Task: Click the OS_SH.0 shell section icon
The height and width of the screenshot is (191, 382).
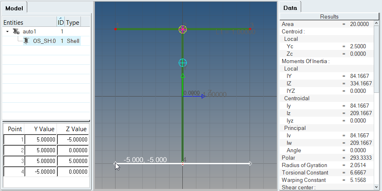Action: [27, 41]
